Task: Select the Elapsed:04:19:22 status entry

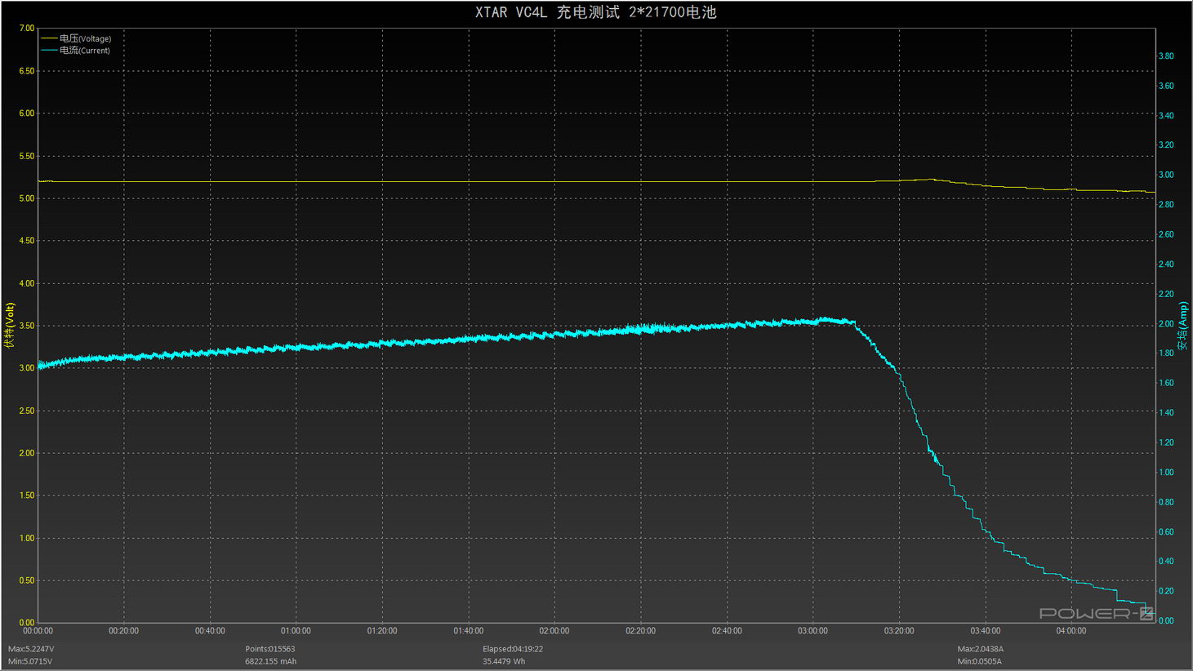Action: pyautogui.click(x=513, y=649)
